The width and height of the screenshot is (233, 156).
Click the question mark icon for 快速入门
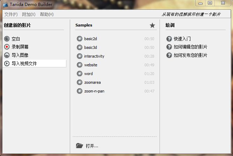tap(169, 39)
